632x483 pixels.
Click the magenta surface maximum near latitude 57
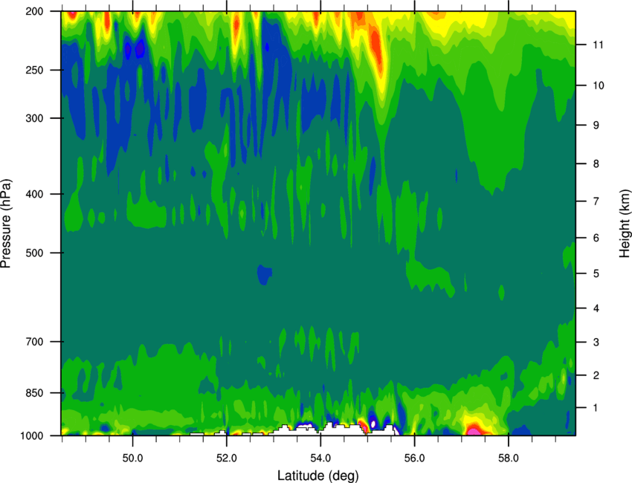(x=473, y=432)
